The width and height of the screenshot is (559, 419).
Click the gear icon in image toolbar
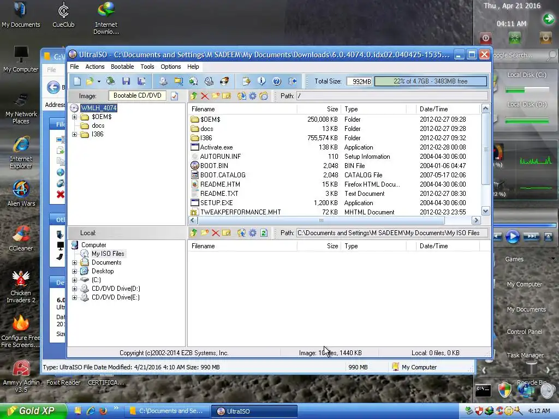[253, 96]
